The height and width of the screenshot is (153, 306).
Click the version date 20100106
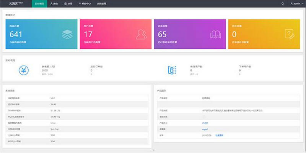(207, 135)
